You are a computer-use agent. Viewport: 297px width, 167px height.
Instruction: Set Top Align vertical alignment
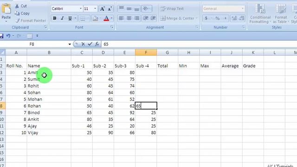point(122,8)
